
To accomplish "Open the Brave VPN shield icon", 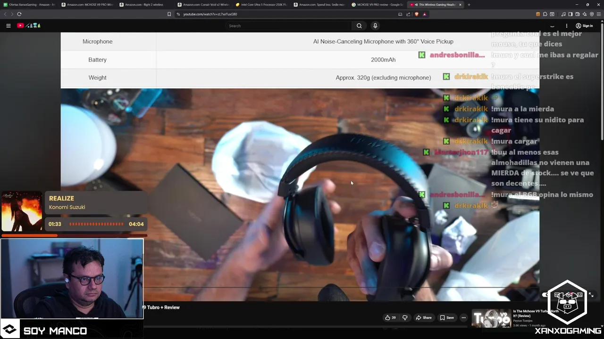I will click(x=592, y=14).
